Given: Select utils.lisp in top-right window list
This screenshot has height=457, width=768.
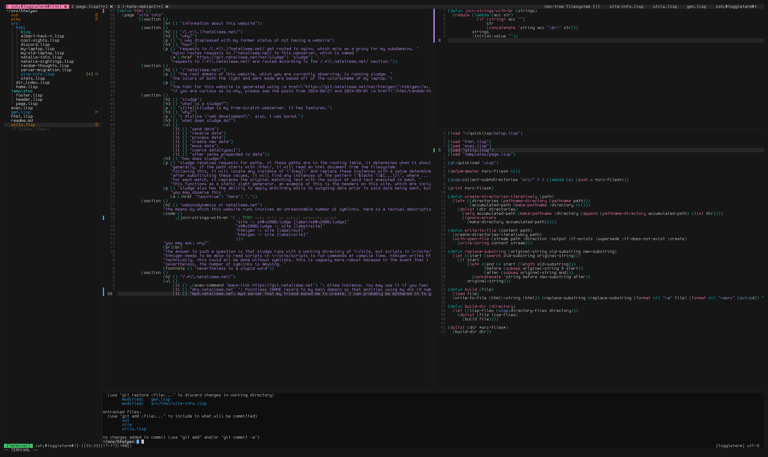Looking at the screenshot, I should [665, 6].
